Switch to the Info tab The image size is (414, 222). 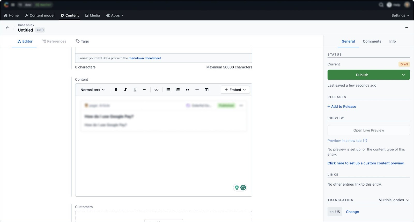[x=393, y=41]
